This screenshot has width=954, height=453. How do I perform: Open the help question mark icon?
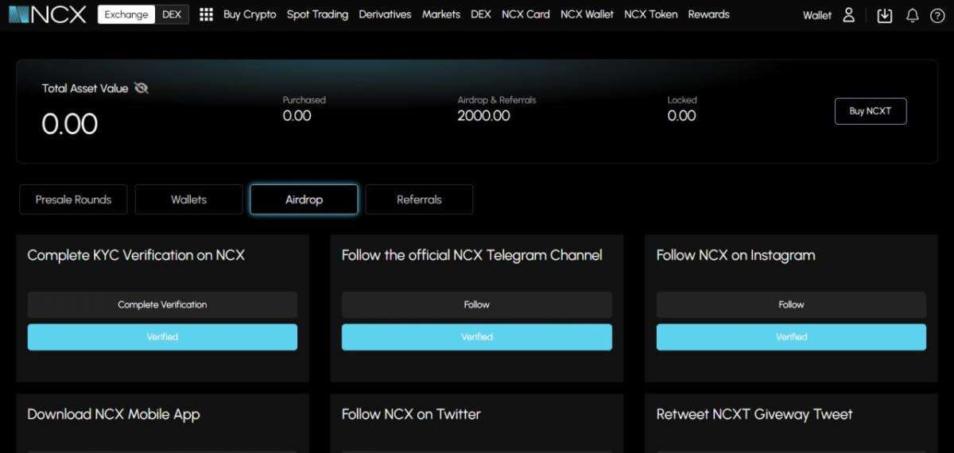pyautogui.click(x=937, y=15)
